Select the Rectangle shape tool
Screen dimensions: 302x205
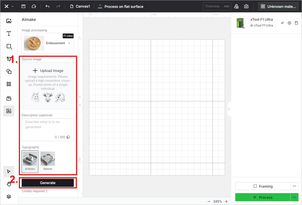tap(9, 46)
